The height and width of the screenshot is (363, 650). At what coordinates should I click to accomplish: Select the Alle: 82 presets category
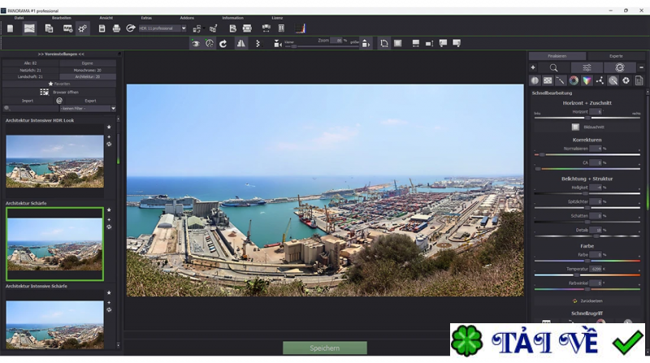pos(30,63)
